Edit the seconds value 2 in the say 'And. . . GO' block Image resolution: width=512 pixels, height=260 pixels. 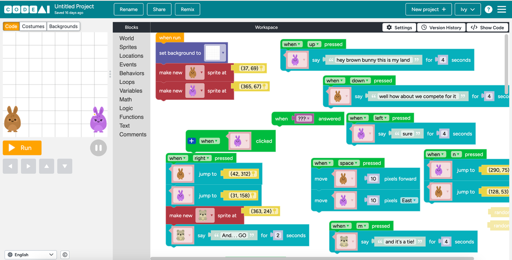coord(277,235)
